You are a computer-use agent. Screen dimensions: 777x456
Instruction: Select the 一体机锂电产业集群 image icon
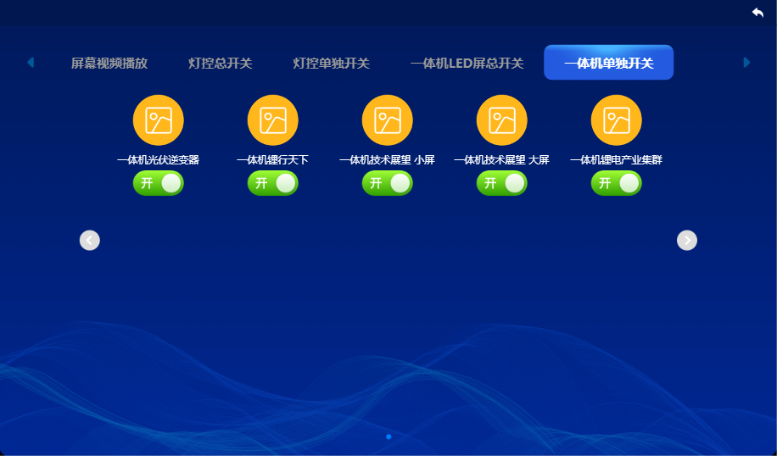pos(616,120)
